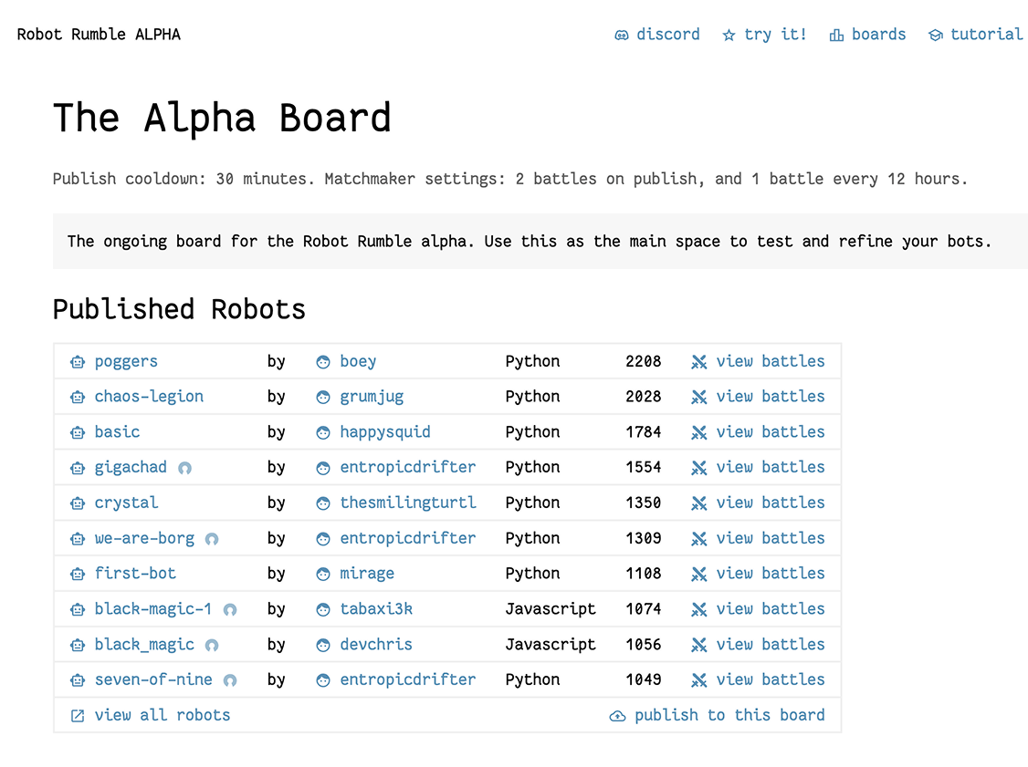Select view all robots link

[x=162, y=715]
